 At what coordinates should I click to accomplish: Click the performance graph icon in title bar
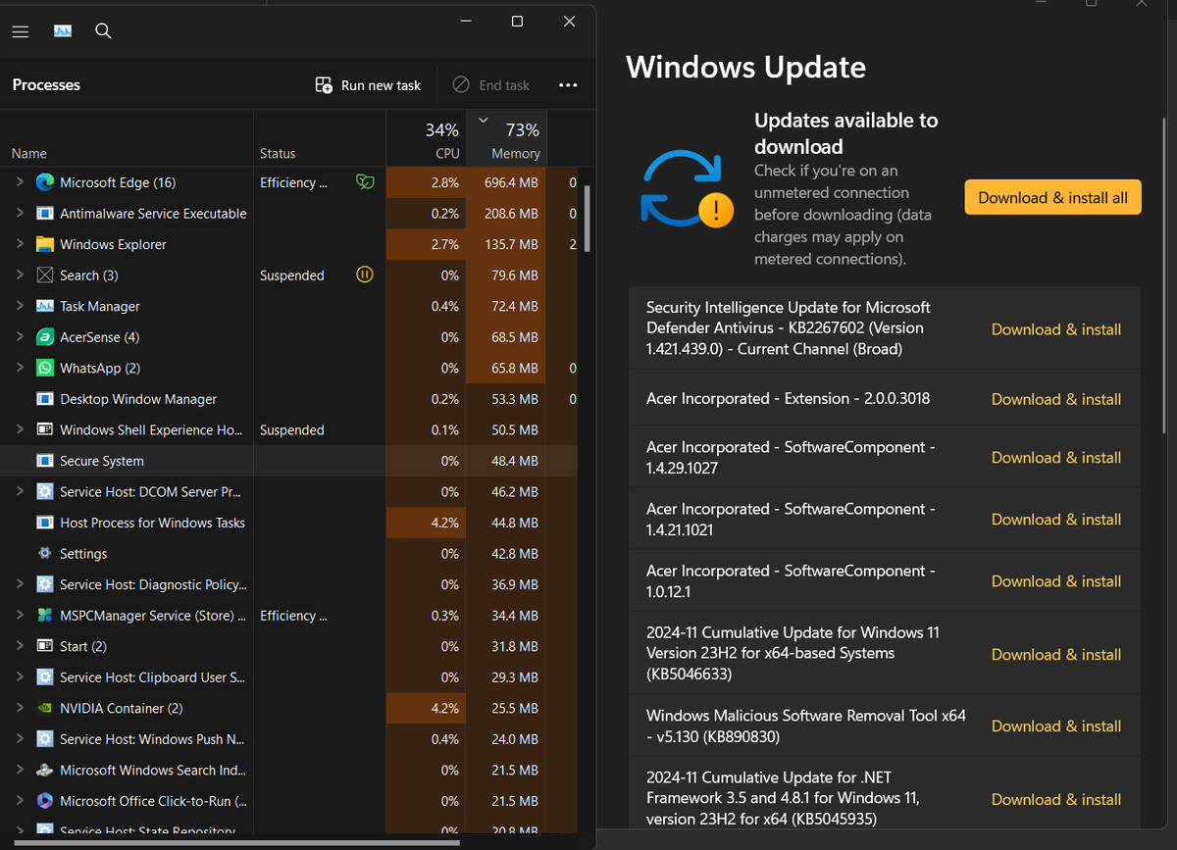point(62,31)
